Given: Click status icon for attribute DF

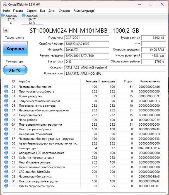Looking at the screenshot, I should click(6, 181).
